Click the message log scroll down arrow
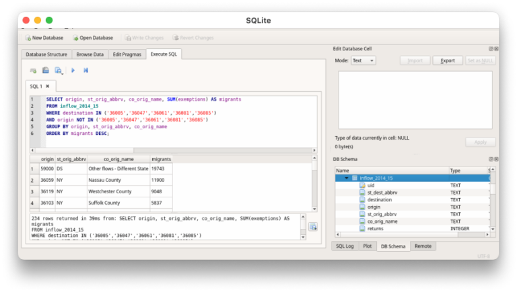The width and height of the screenshot is (517, 292). 303,237
